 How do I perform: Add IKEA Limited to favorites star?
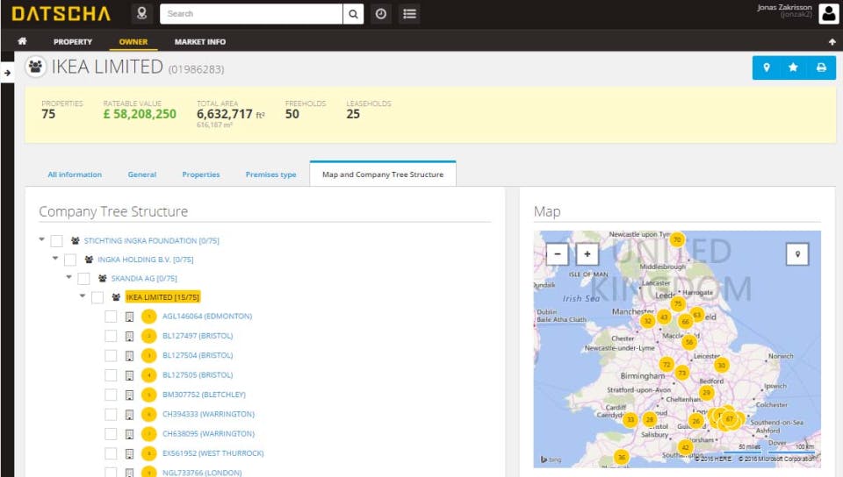point(793,68)
